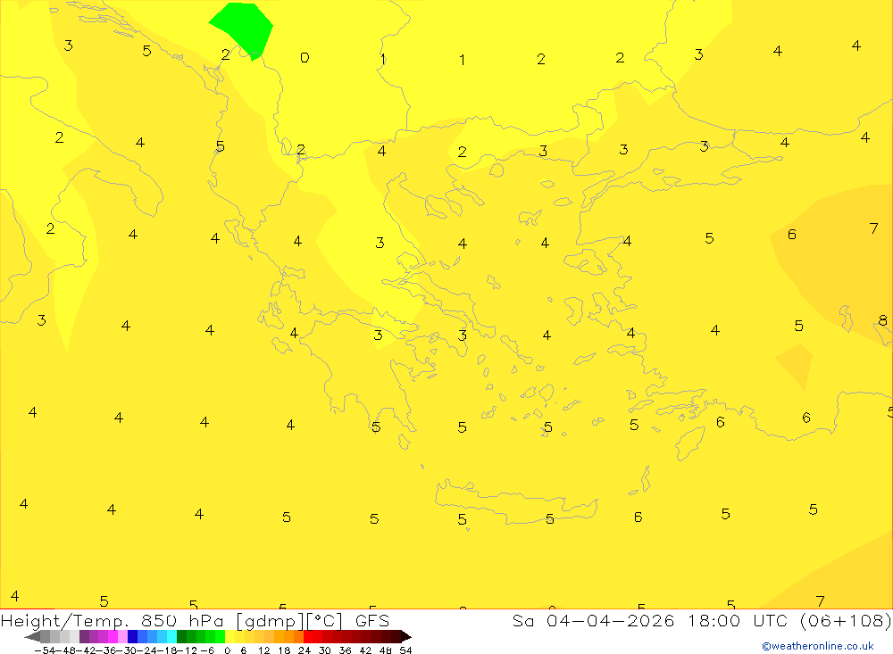Click the dark blue swatch above legend label -30
893x654 pixels.
(x=132, y=636)
